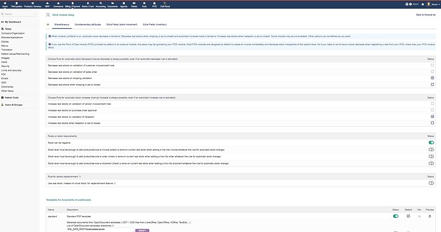
Task: Open Extra Fields (inventory) tab
Action: pyautogui.click(x=155, y=25)
